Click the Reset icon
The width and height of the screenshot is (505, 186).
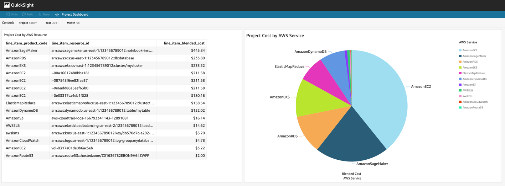(40, 14)
